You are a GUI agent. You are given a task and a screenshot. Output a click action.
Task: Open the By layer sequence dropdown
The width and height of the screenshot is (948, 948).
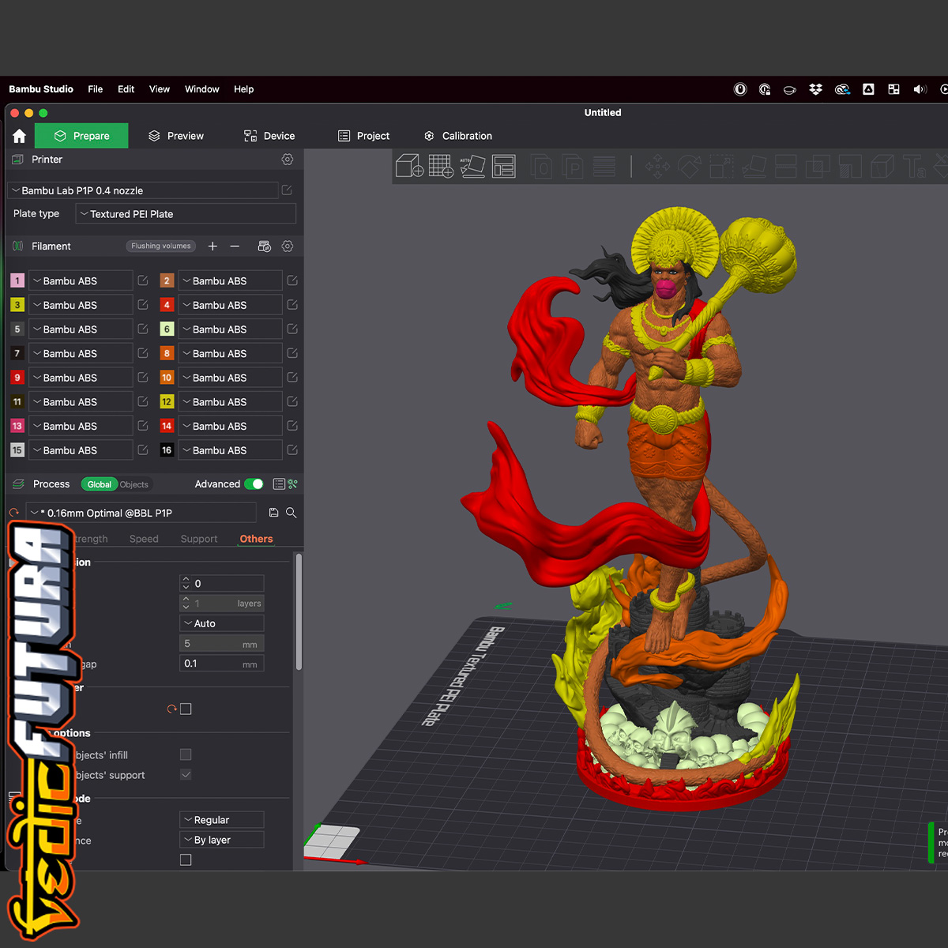[222, 840]
